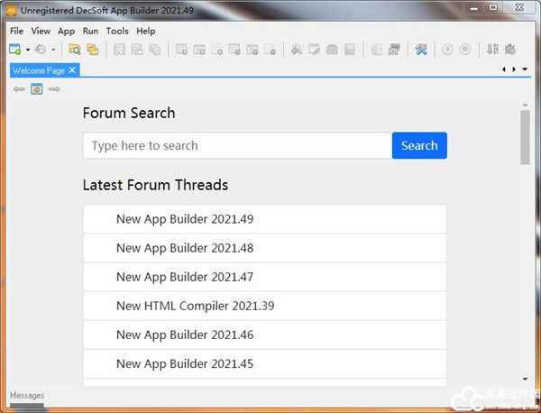This screenshot has height=413, width=541.
Task: Click the app samples folders icon
Action: tap(93, 50)
